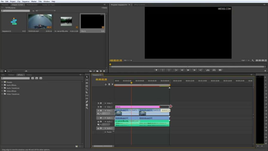This screenshot has width=268, height=151.
Task: Toggle Video 2 track output eye
Action: 98,107
